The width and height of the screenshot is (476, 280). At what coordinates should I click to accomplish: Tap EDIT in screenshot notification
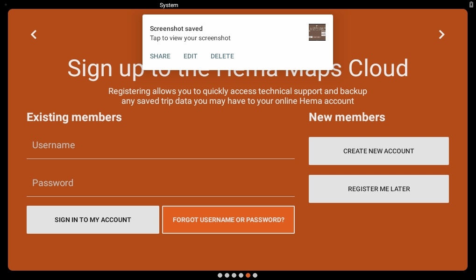(x=190, y=56)
